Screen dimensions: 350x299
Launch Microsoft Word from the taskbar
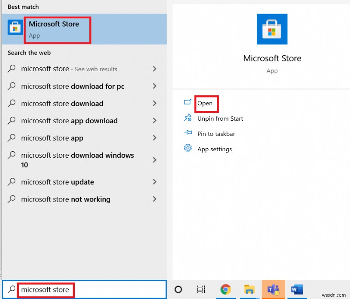pos(297,289)
